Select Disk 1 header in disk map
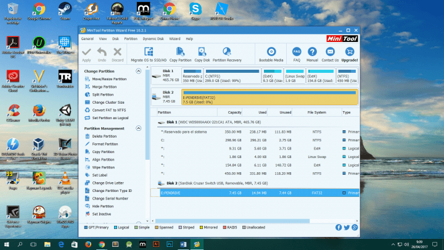The height and width of the screenshot is (250, 444). click(x=166, y=76)
